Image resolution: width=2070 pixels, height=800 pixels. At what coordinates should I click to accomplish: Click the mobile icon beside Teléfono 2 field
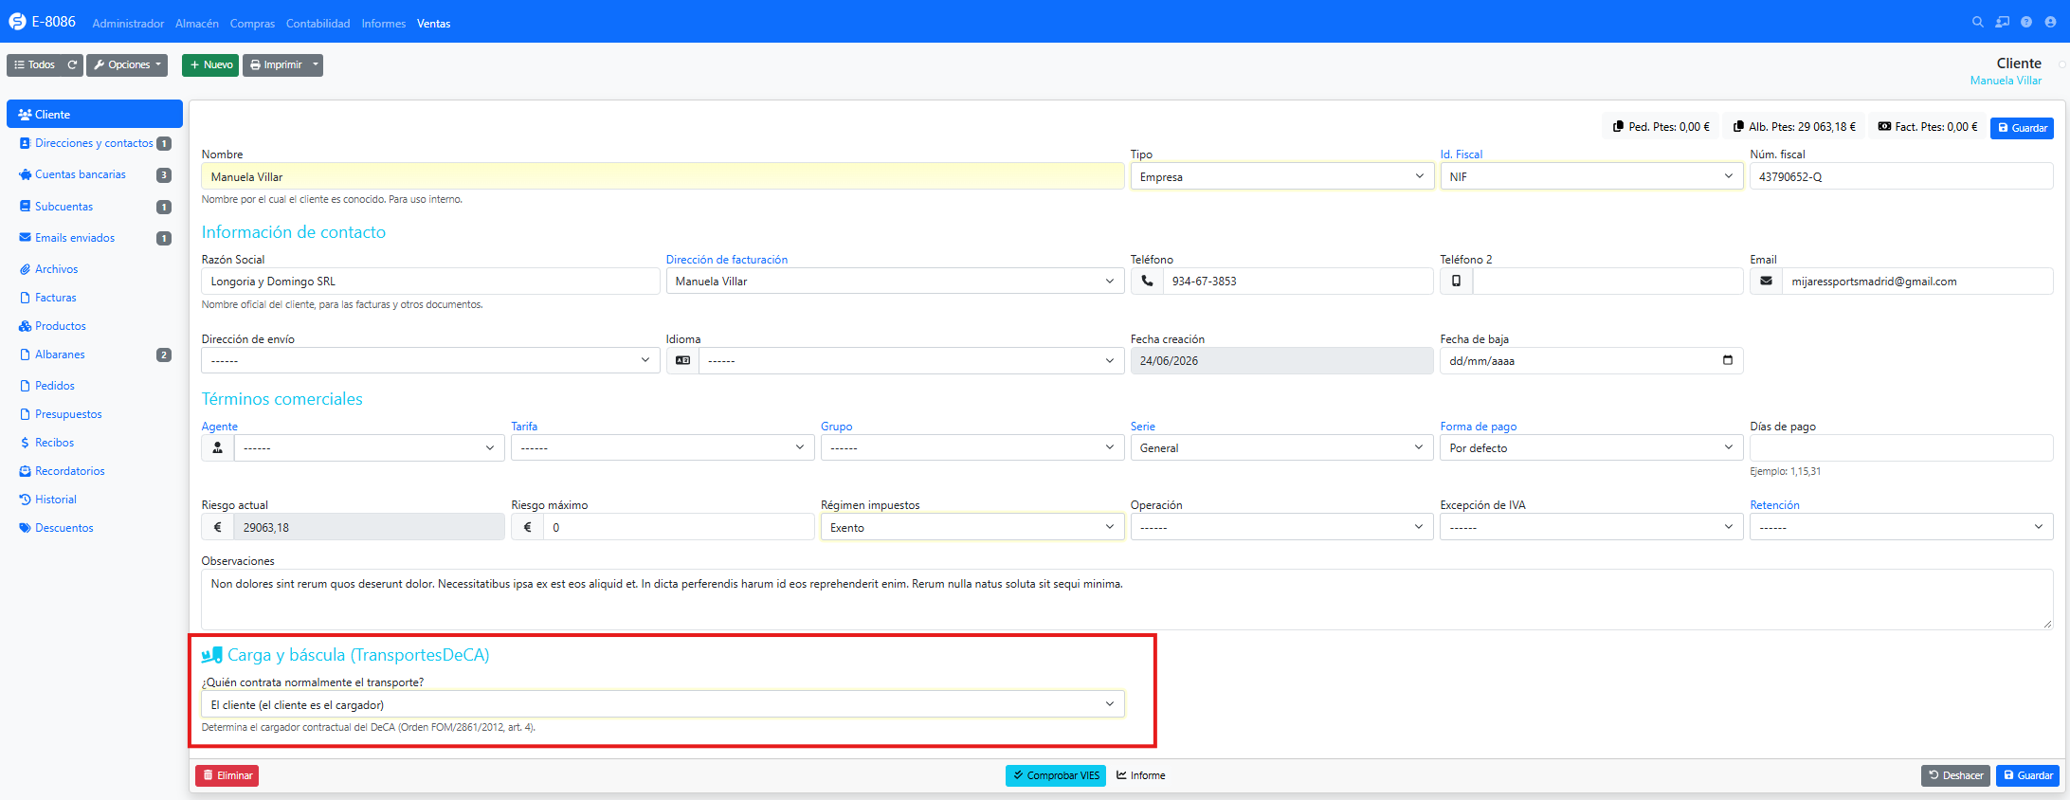[1457, 281]
